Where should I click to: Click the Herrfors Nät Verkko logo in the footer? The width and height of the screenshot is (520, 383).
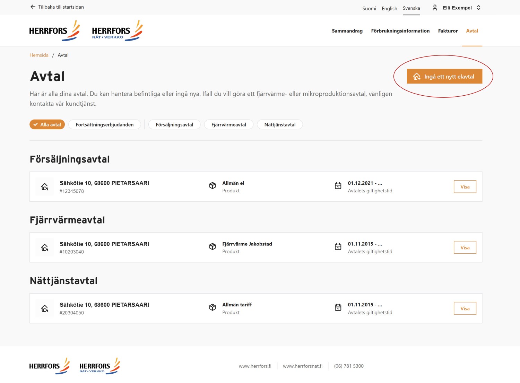[100, 366]
